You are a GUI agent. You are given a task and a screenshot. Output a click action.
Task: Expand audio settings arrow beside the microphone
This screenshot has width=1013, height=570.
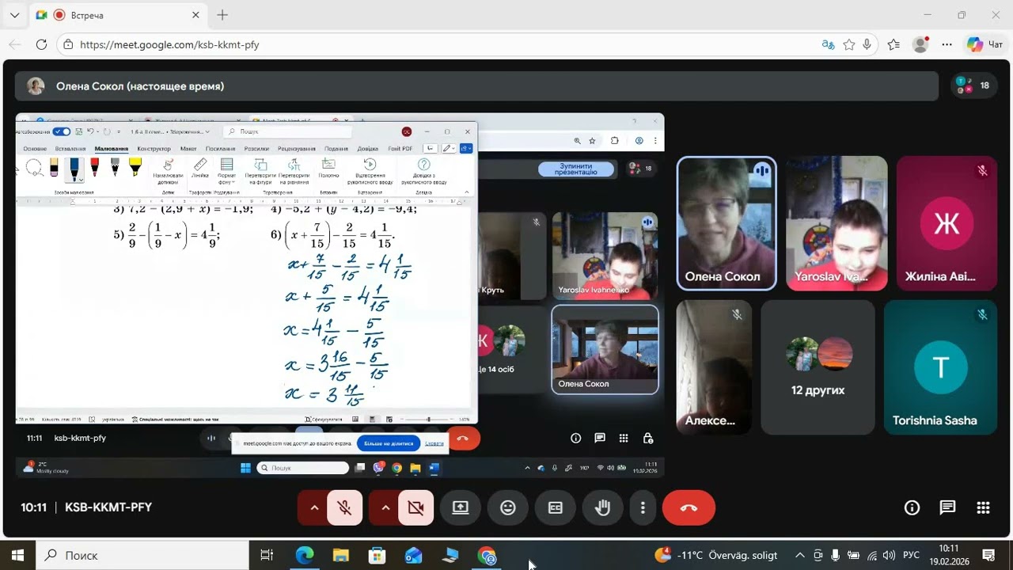coord(313,507)
